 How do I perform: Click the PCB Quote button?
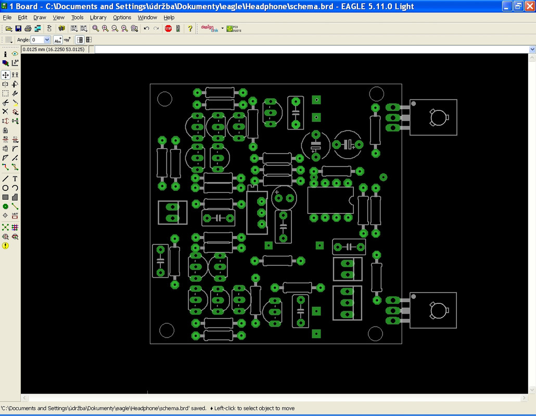(234, 29)
